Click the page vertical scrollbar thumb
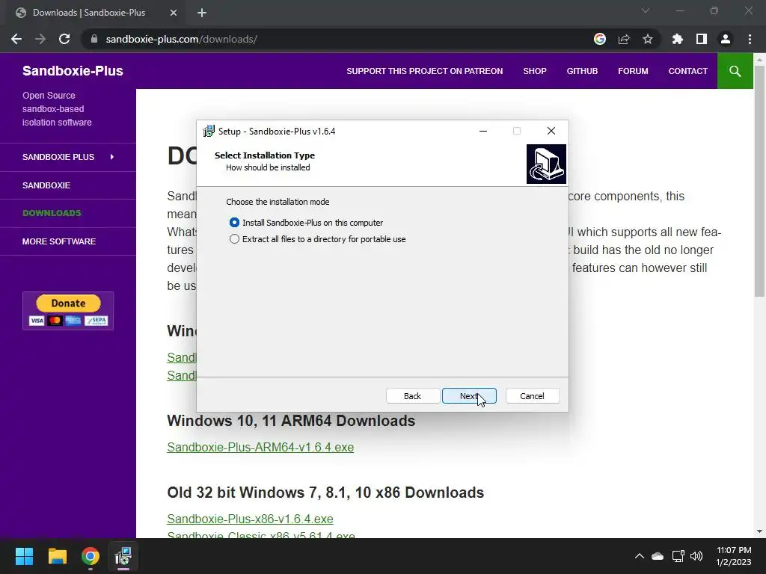This screenshot has width=766, height=574. tap(759, 180)
